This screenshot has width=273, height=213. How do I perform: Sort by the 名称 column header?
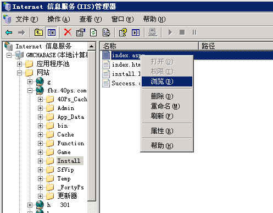click(x=149, y=46)
